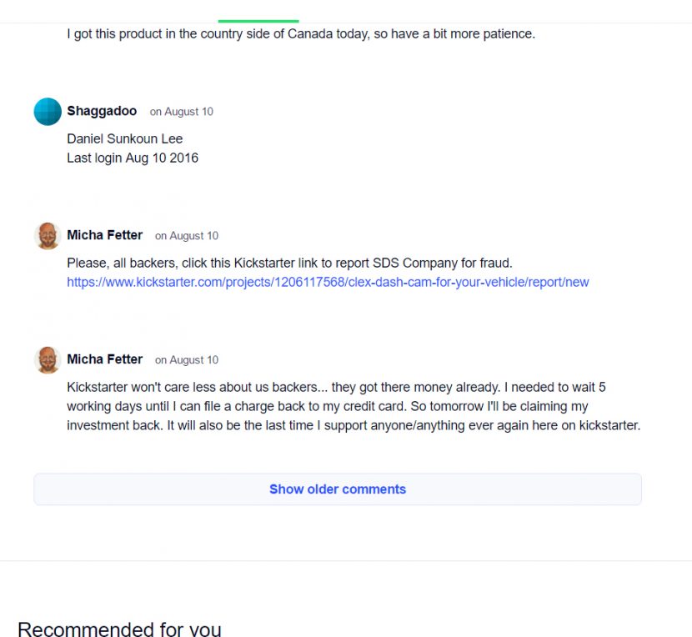Click the 'Last login Aug 10 2016' text

click(x=132, y=158)
